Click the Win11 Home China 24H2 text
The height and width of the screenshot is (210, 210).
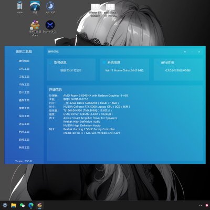coord(124,70)
